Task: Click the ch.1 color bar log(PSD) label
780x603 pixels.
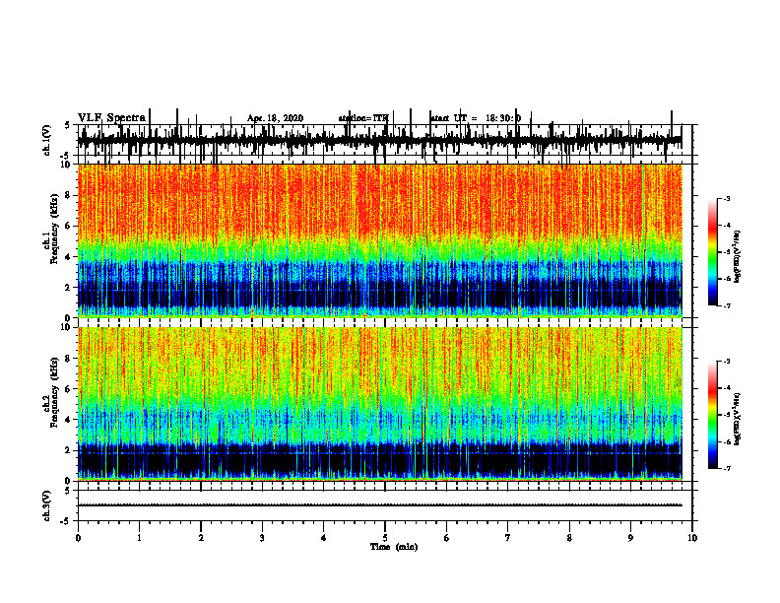Action: click(738, 257)
